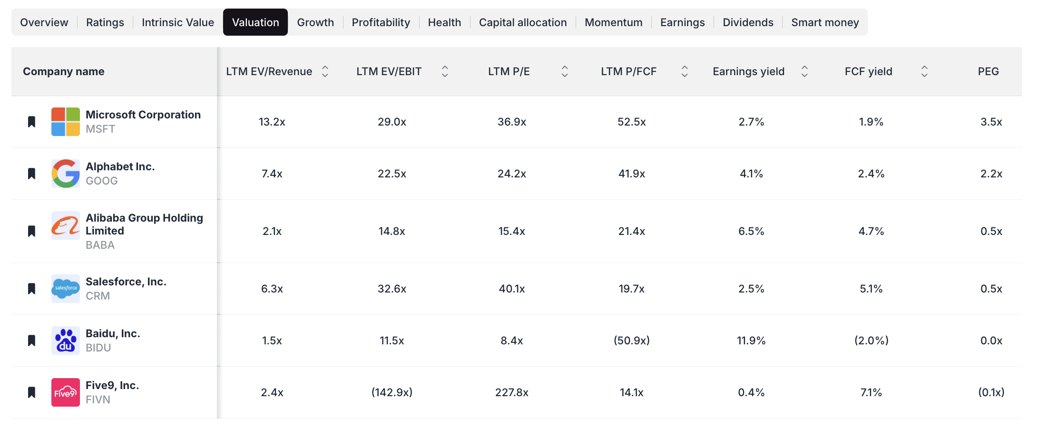Open the Capital allocation tab
The width and height of the screenshot is (1040, 429).
[x=522, y=22]
